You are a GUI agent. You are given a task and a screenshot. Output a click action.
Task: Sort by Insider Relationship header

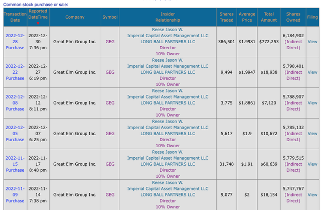tap(168, 17)
